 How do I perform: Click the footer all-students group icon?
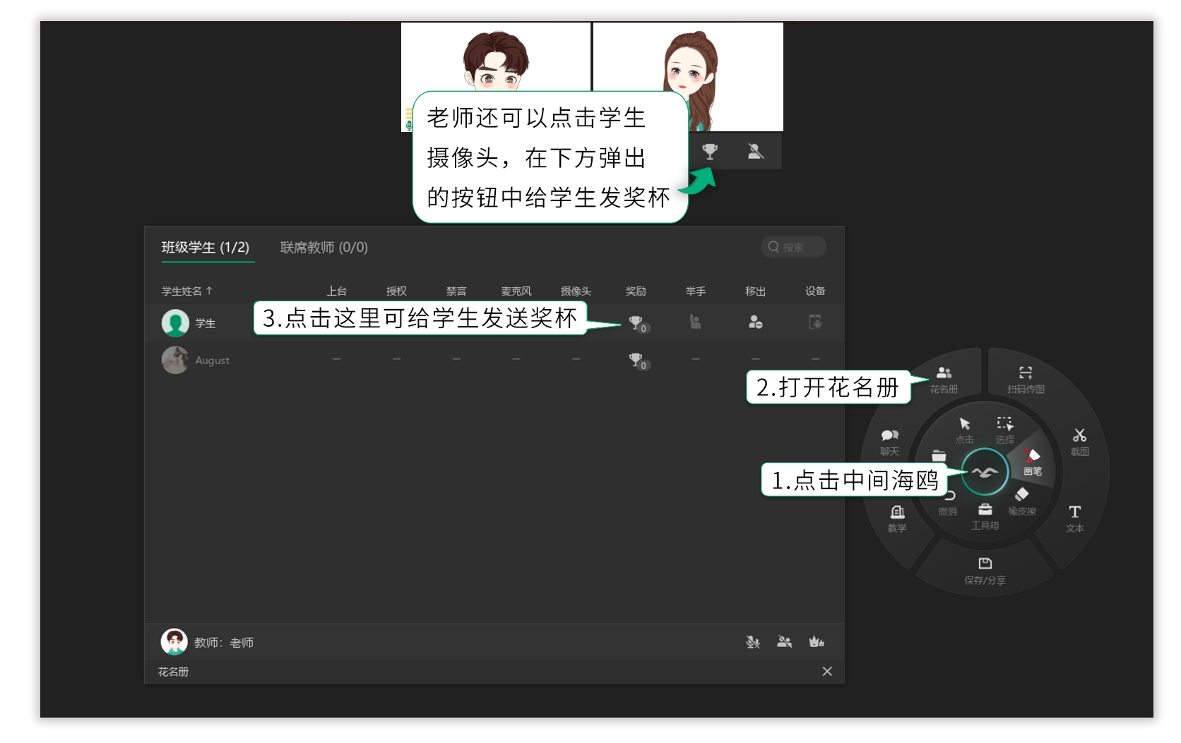click(x=785, y=641)
